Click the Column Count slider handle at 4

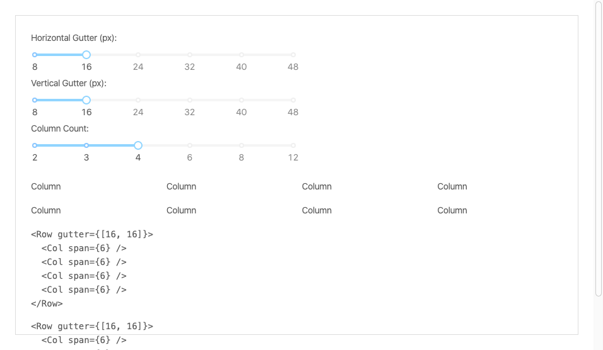click(138, 145)
